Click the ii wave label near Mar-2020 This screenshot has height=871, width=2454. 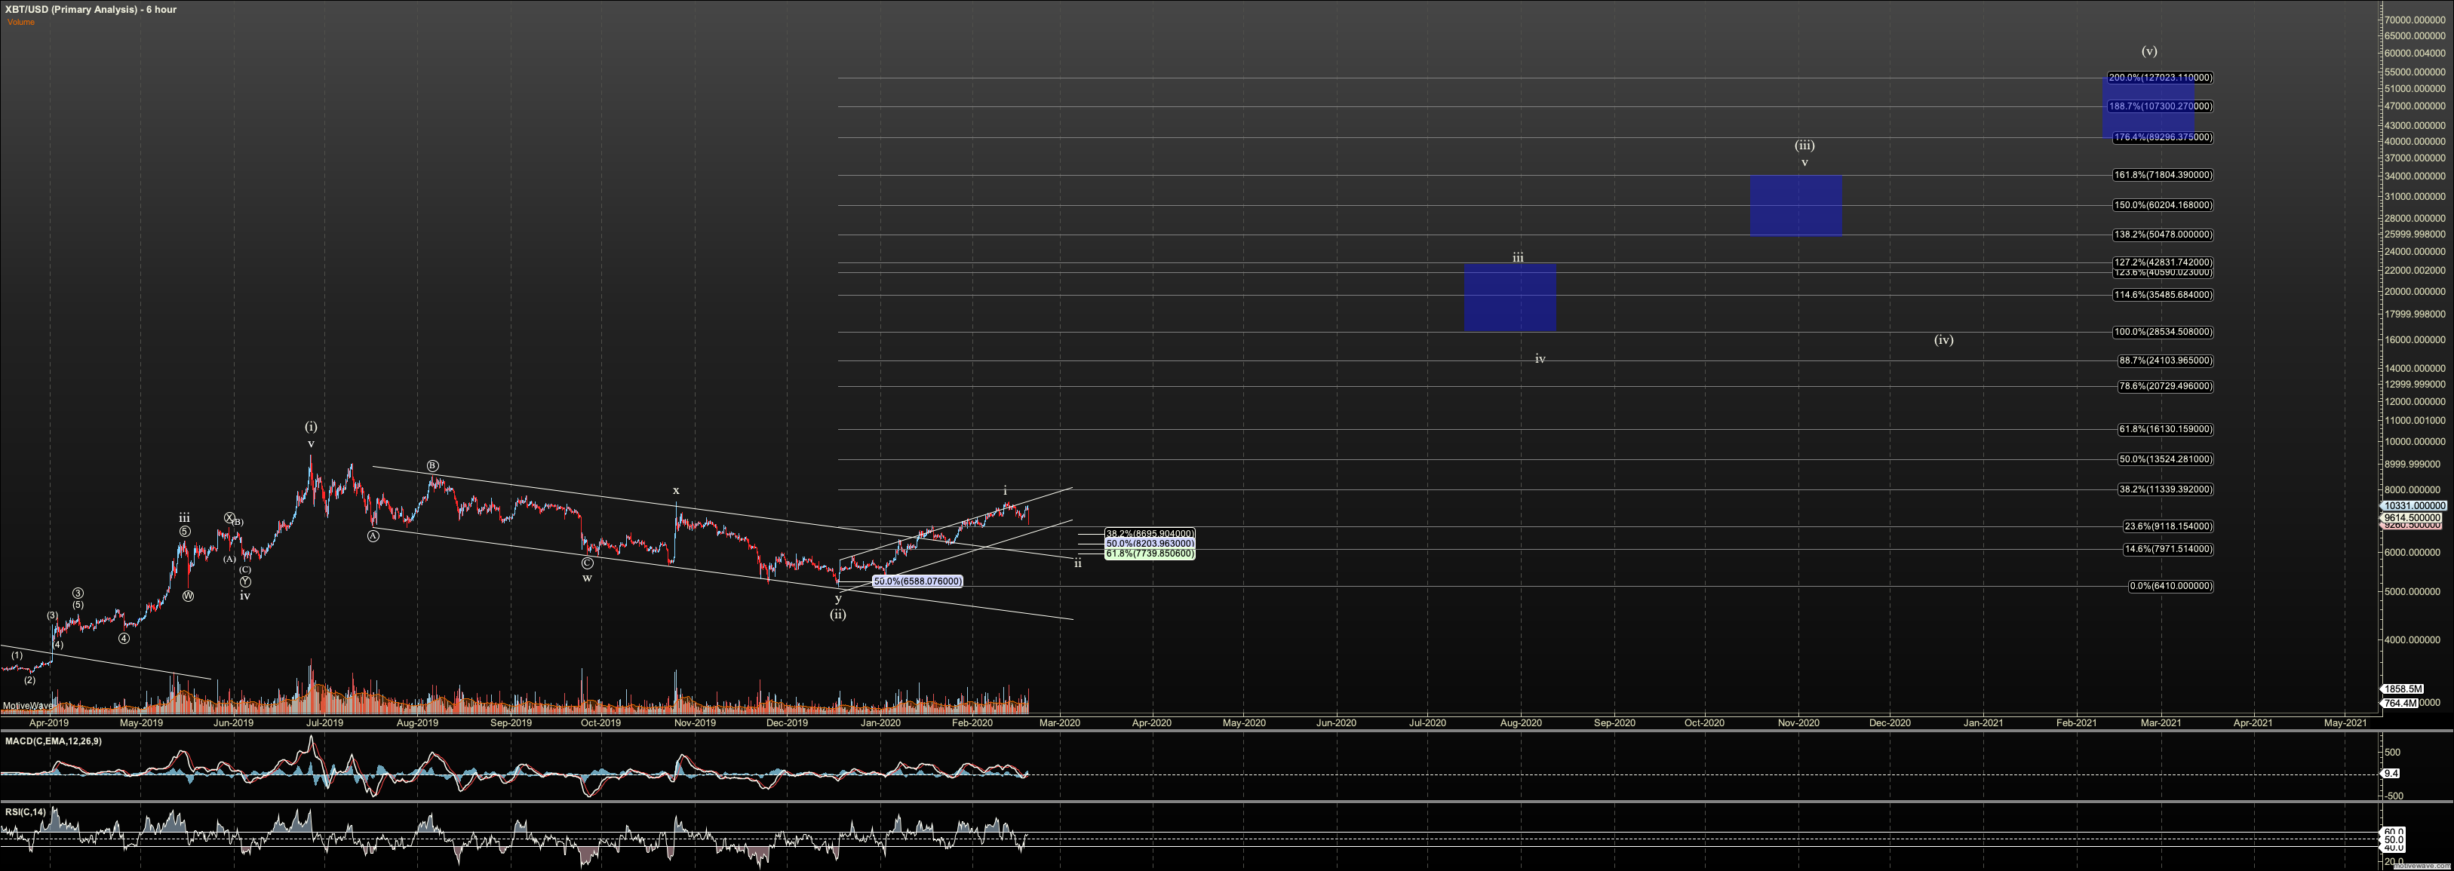point(1079,563)
